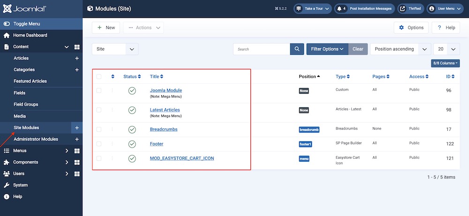469x216 pixels.
Task: Open the Content dashboard grid icon
Action: (x=77, y=47)
